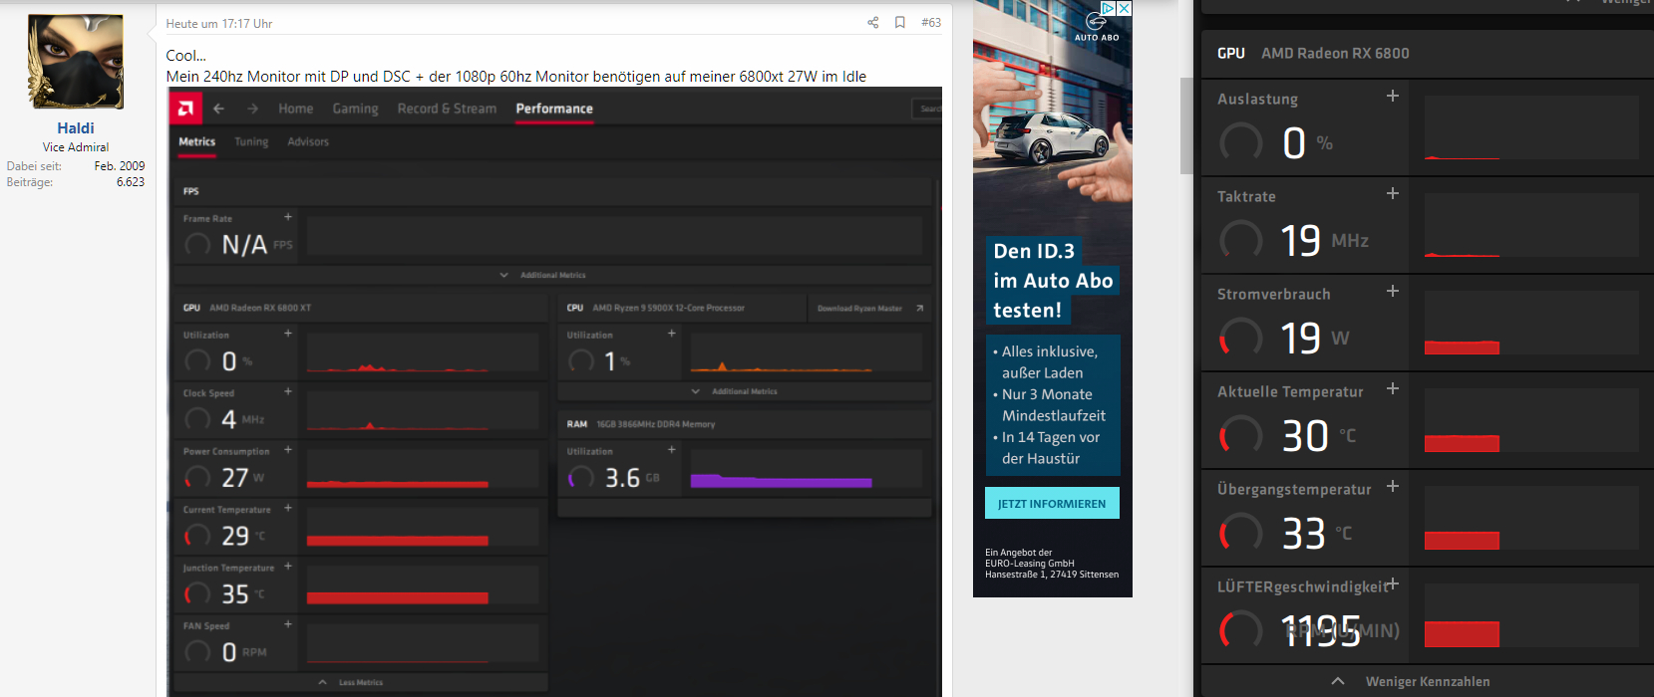
Task: Click the plus icon beside Übergangstemperatur
Action: 1393,486
